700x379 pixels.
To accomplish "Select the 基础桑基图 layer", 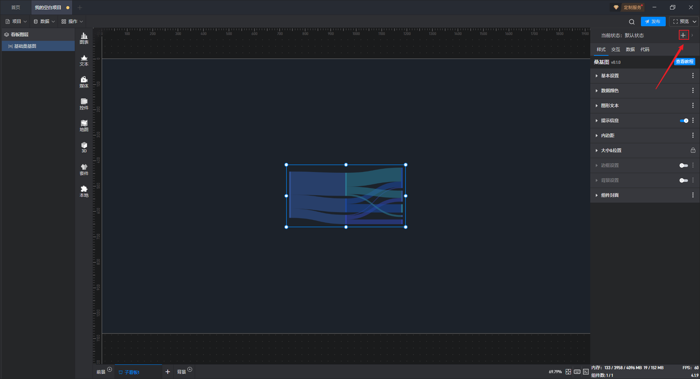I will (x=38, y=46).
